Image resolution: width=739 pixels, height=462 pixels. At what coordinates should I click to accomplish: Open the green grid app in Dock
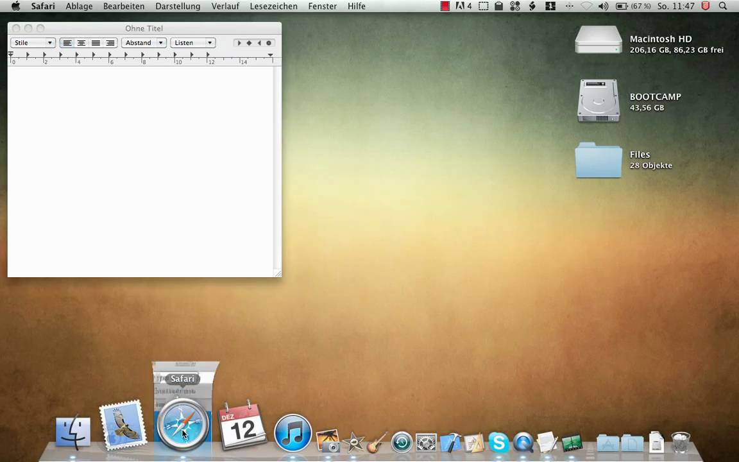coord(572,443)
